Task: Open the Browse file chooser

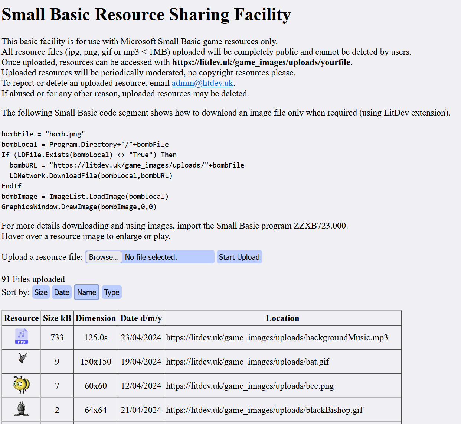Action: (x=104, y=257)
